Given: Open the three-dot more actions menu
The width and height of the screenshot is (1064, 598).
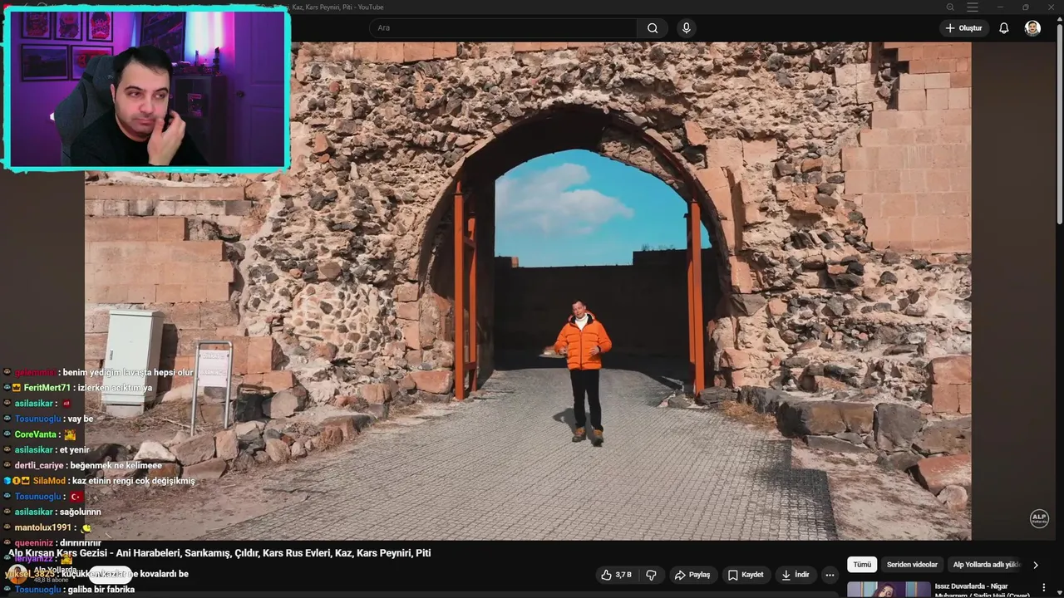Looking at the screenshot, I should tap(830, 575).
